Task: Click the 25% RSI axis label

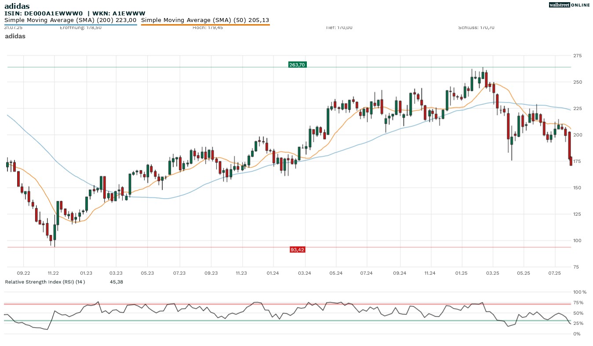Action: point(578,324)
